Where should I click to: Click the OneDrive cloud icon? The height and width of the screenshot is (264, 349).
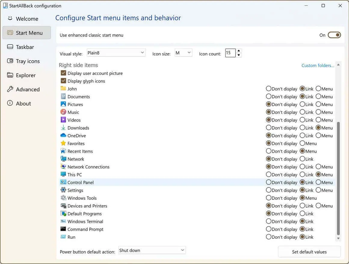[x=63, y=135]
